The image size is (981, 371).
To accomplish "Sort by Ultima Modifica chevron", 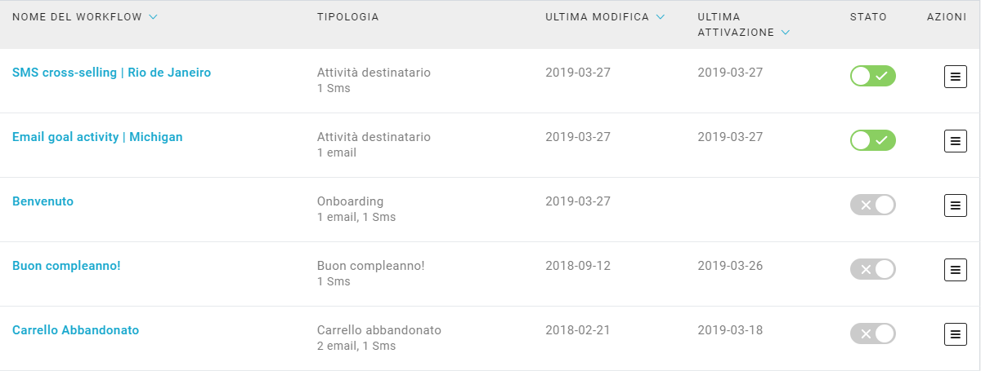I will [x=661, y=17].
